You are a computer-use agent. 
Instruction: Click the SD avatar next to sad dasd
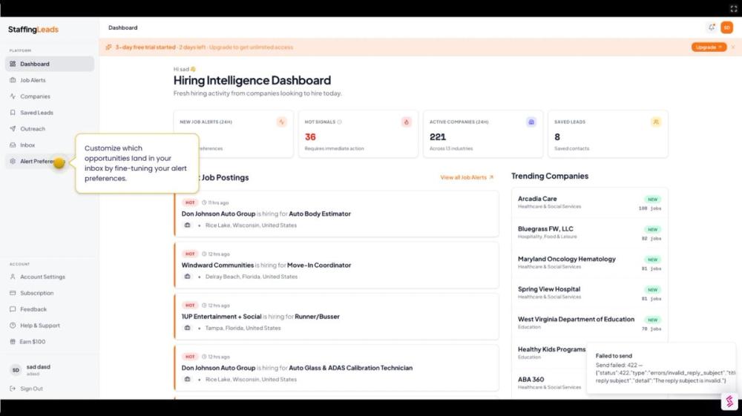coord(16,370)
